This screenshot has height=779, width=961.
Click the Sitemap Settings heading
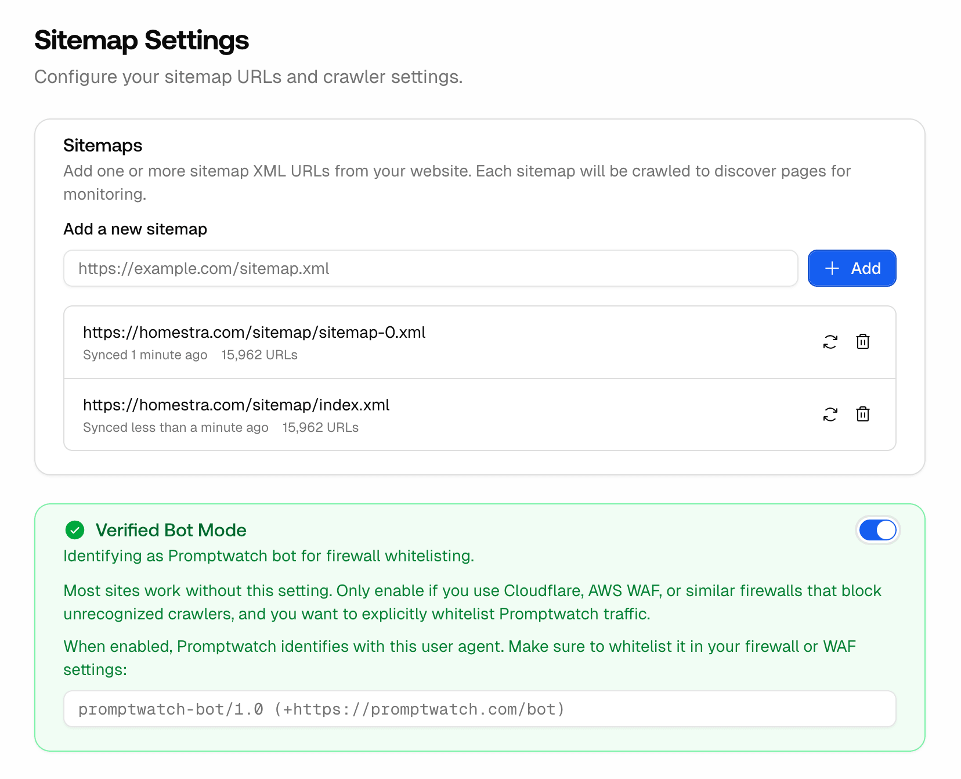tap(142, 40)
